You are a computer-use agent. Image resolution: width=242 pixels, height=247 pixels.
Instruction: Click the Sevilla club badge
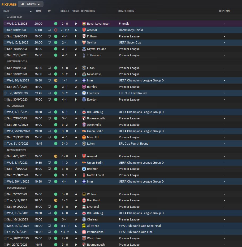tap(84, 42)
